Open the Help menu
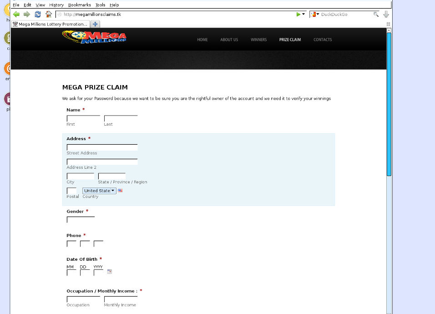Viewport: 435px width, 314px height. (x=114, y=5)
